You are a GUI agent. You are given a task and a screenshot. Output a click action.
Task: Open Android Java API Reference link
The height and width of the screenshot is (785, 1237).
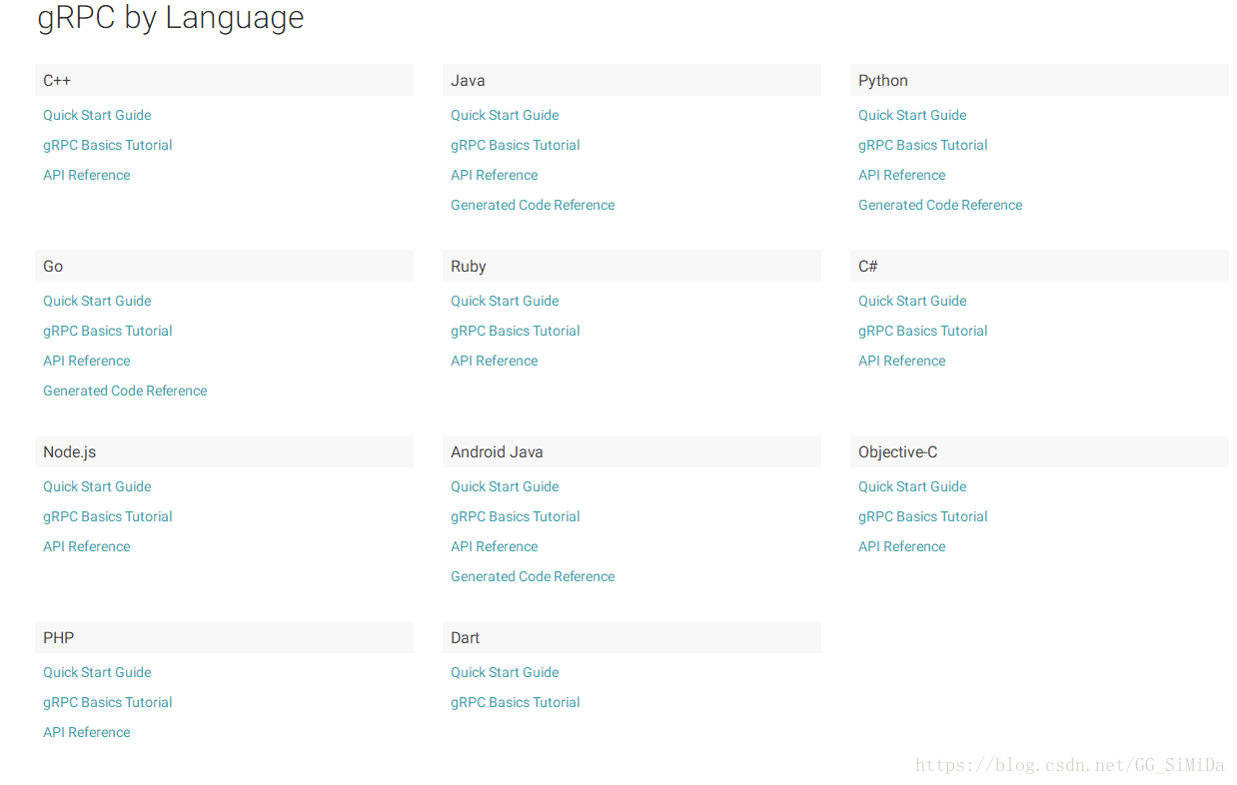tap(495, 546)
